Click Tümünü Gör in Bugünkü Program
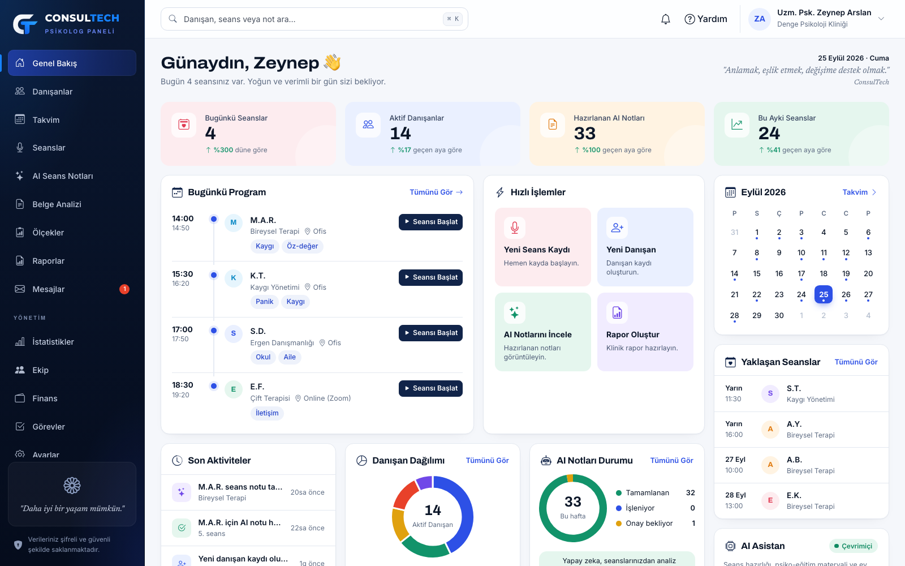This screenshot has width=905, height=566. click(436, 192)
